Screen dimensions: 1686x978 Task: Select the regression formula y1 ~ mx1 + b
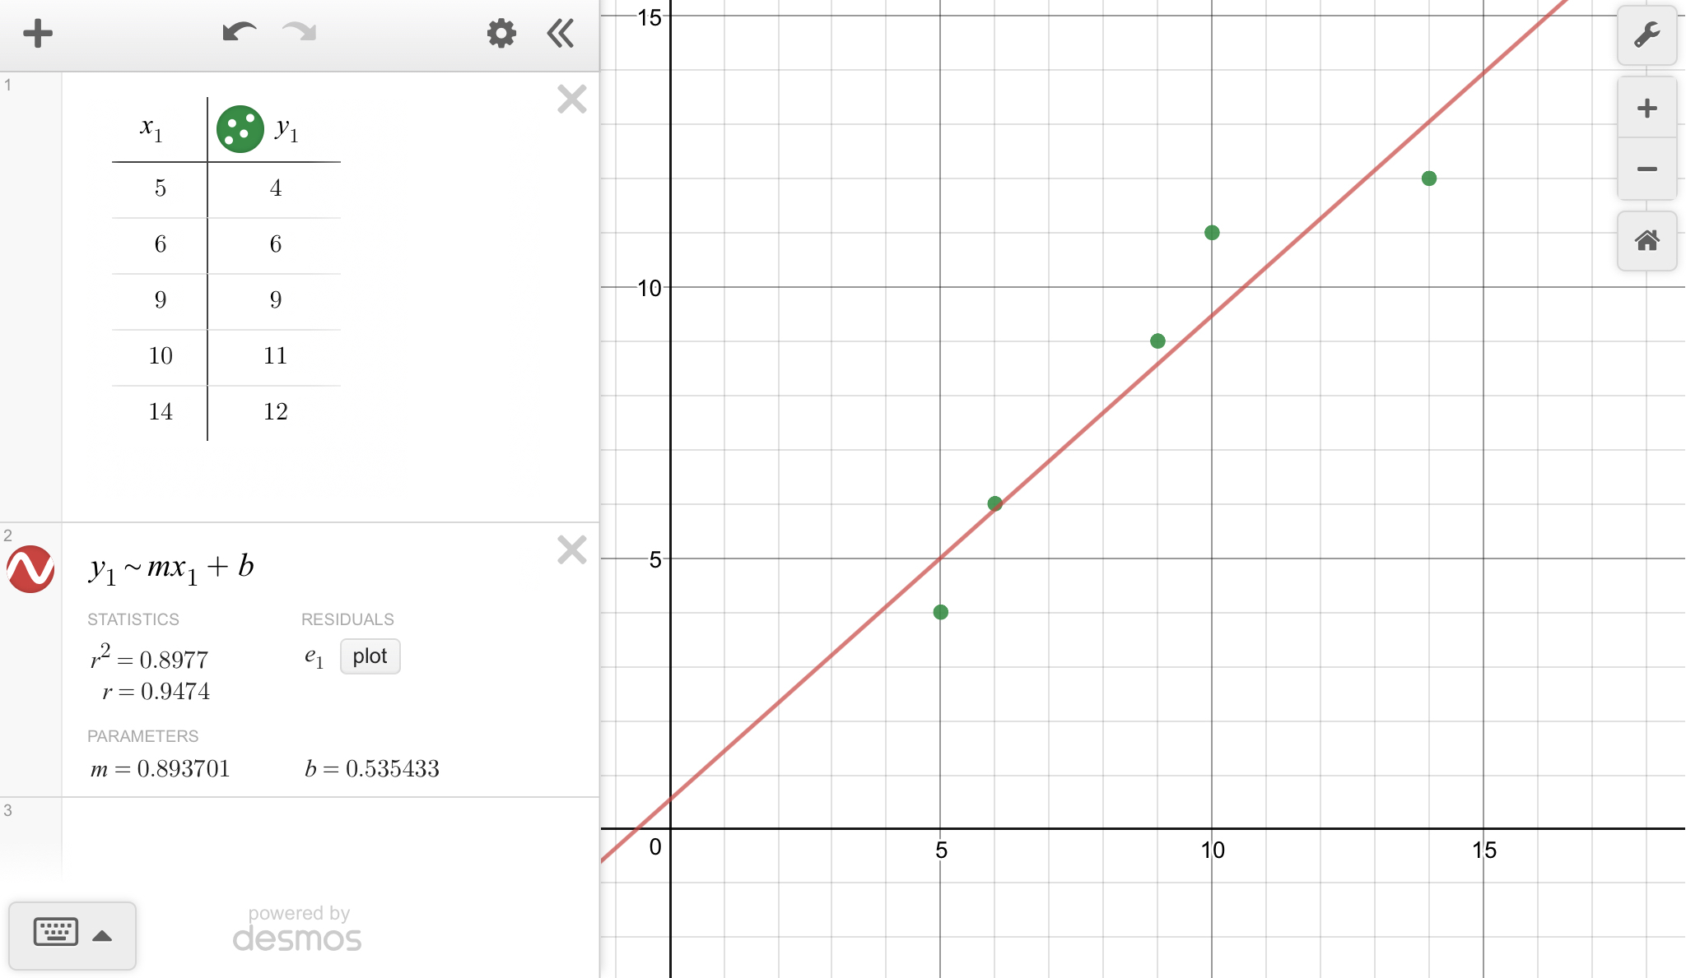(x=172, y=568)
